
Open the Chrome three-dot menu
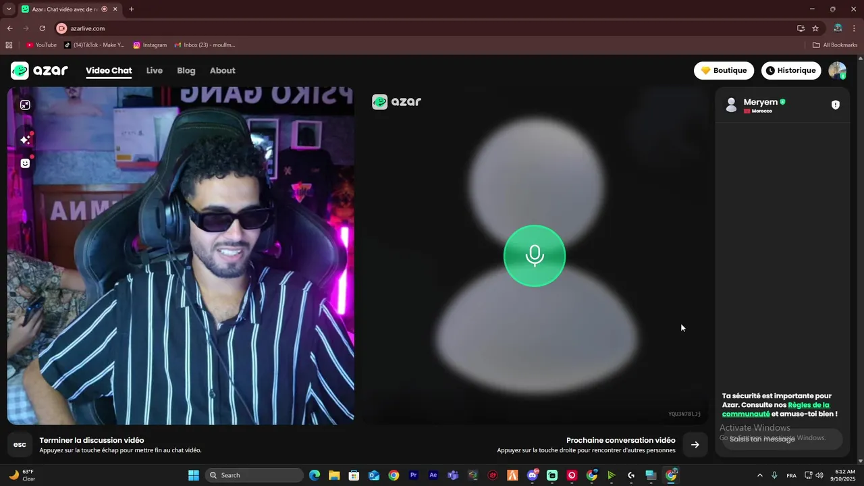[855, 28]
